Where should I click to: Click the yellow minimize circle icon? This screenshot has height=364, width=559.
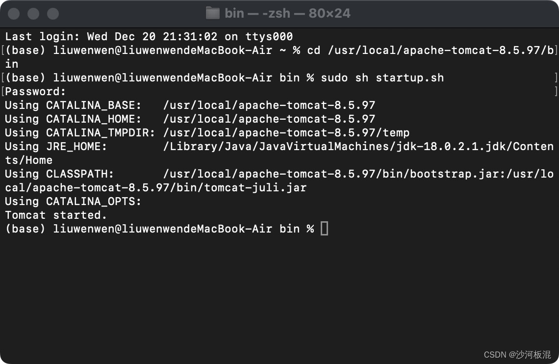pyautogui.click(x=33, y=13)
